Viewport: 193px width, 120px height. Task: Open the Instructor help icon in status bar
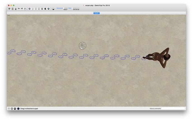click(18, 109)
